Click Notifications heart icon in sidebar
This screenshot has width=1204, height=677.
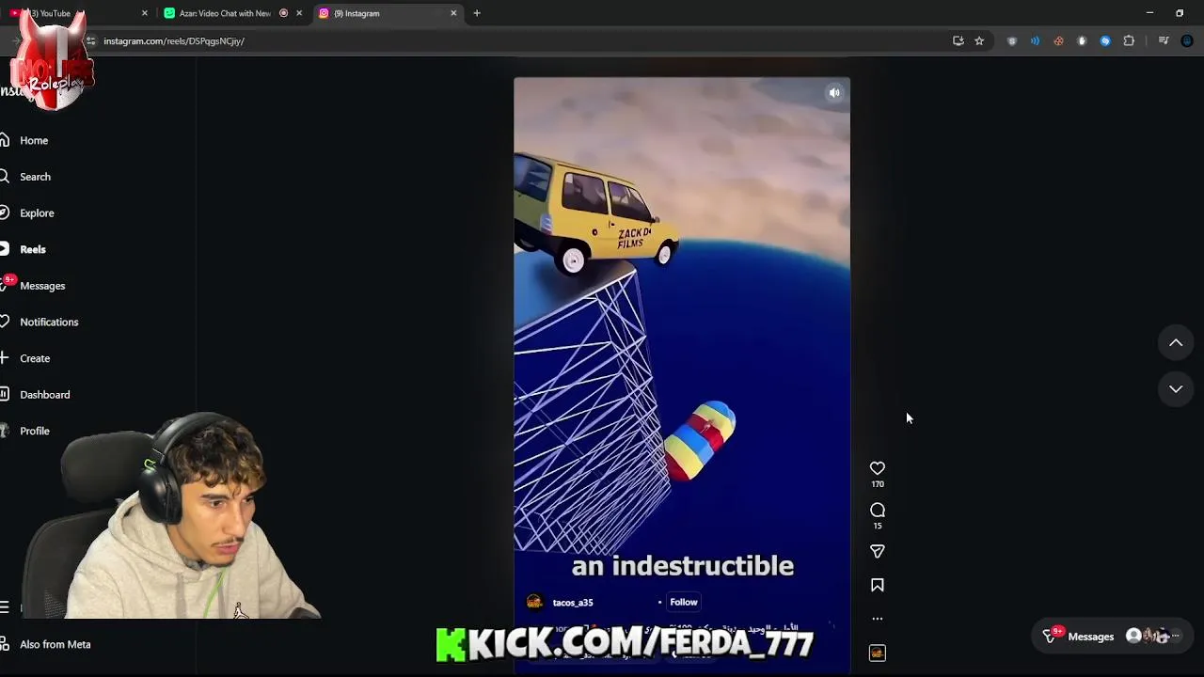[x=5, y=322]
